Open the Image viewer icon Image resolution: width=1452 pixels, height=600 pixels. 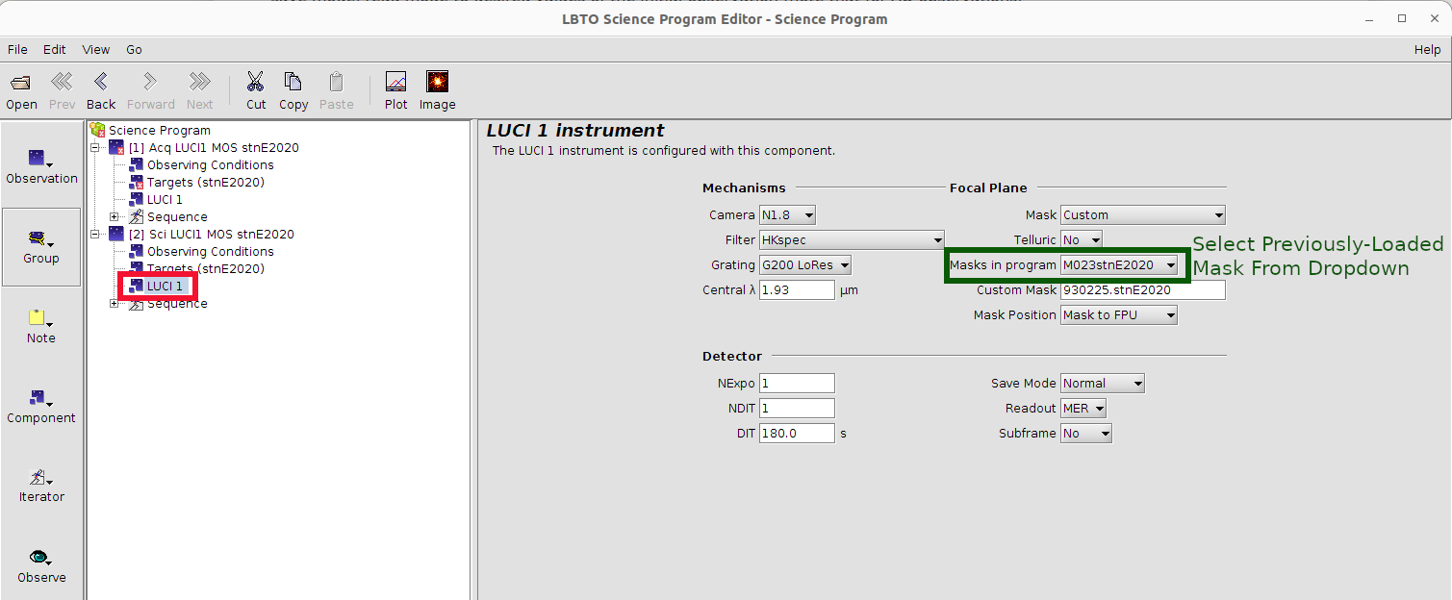pyautogui.click(x=437, y=83)
